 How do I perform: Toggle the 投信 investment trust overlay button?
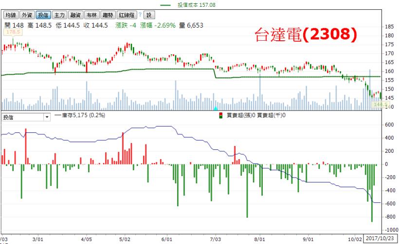tap(43, 15)
